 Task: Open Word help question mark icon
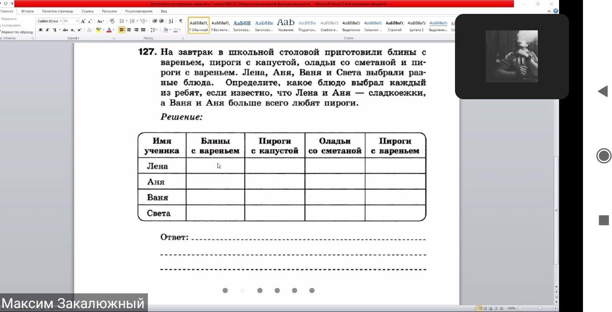pos(556,11)
